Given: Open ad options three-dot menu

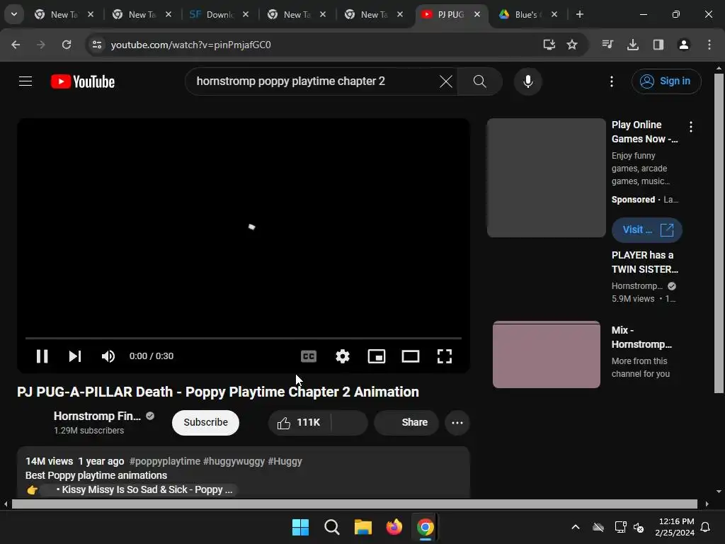Looking at the screenshot, I should point(691,127).
